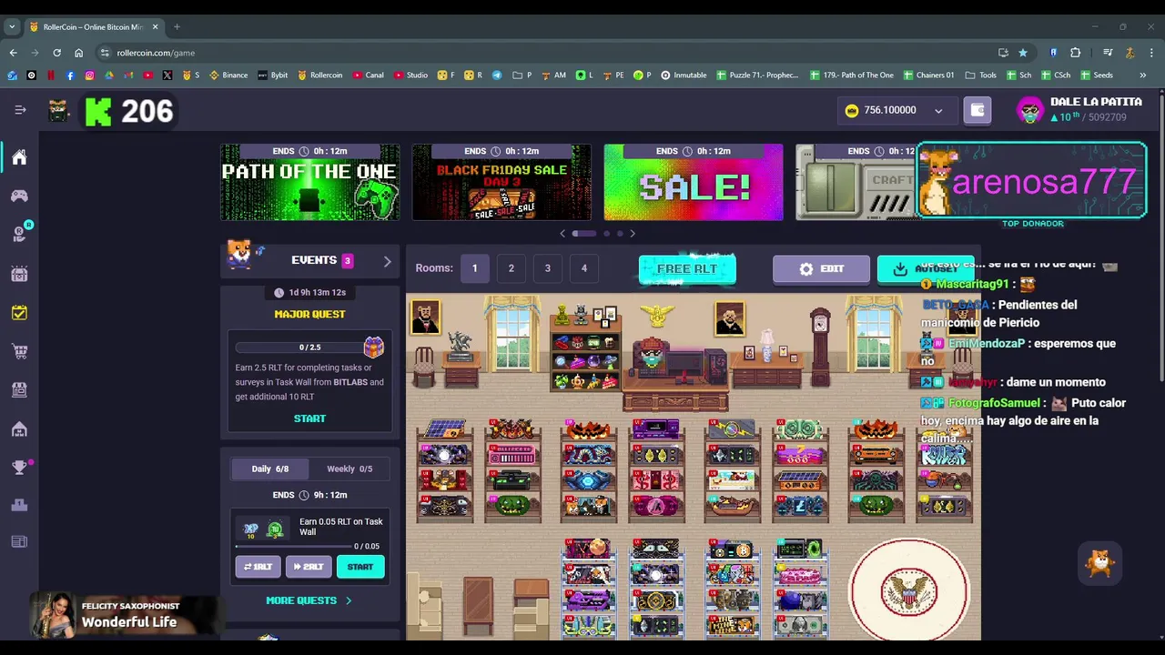Open the warehouse storage sidebar icon

click(x=19, y=428)
